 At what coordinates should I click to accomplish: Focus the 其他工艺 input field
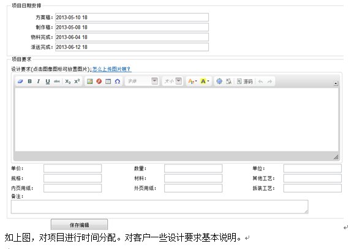tap(312, 178)
